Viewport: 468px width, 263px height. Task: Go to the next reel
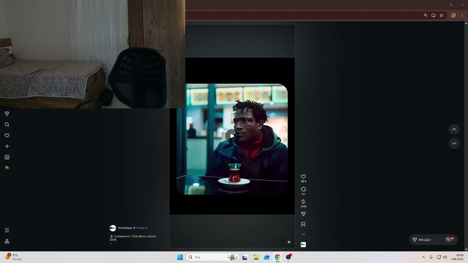pos(454,143)
